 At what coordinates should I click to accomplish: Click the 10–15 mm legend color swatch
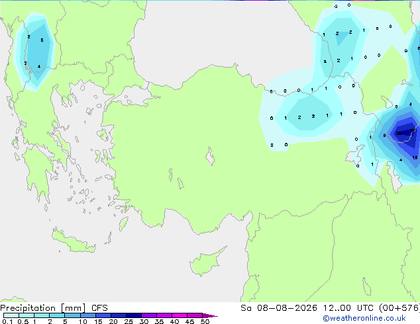pos(87,315)
